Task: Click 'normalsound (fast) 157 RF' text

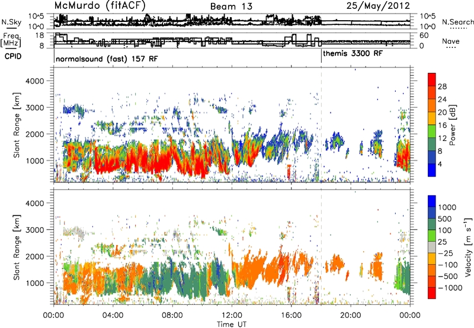Action: click(107, 59)
